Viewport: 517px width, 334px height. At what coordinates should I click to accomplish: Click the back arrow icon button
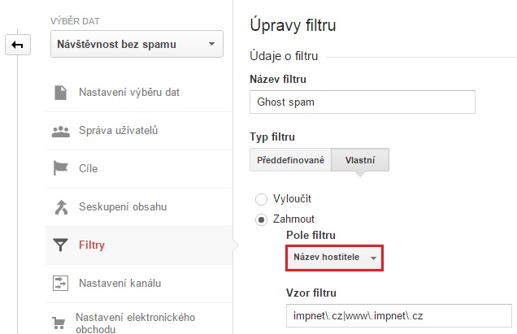pyautogui.click(x=18, y=45)
